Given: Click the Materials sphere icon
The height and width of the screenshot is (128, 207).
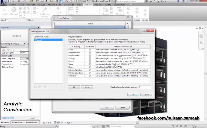Looking at the screenshot, I should coord(14,10).
